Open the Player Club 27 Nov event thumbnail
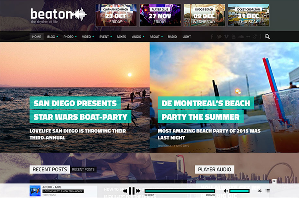 [x=160, y=15]
